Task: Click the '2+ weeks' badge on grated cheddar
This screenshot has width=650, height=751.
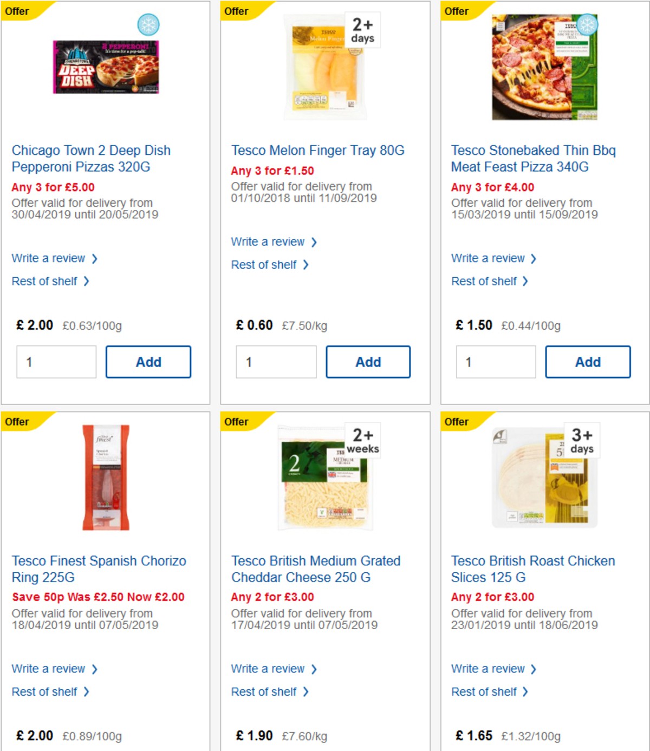Action: (x=362, y=441)
